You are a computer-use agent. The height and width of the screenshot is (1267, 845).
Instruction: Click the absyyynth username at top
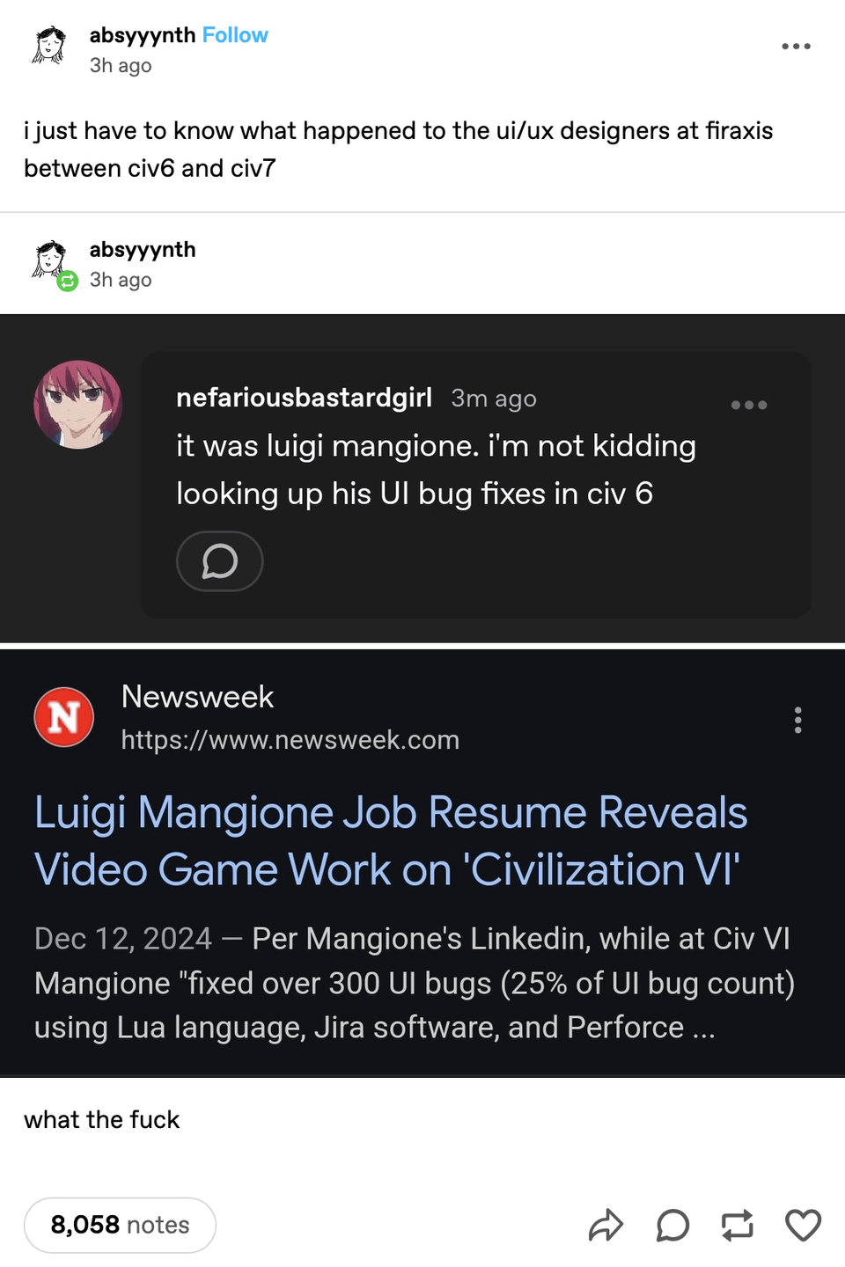(142, 35)
